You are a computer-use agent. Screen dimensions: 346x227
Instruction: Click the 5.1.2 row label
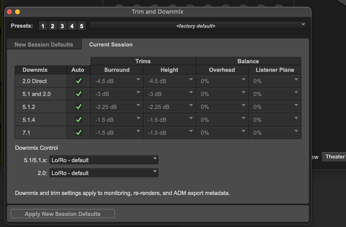pos(29,107)
